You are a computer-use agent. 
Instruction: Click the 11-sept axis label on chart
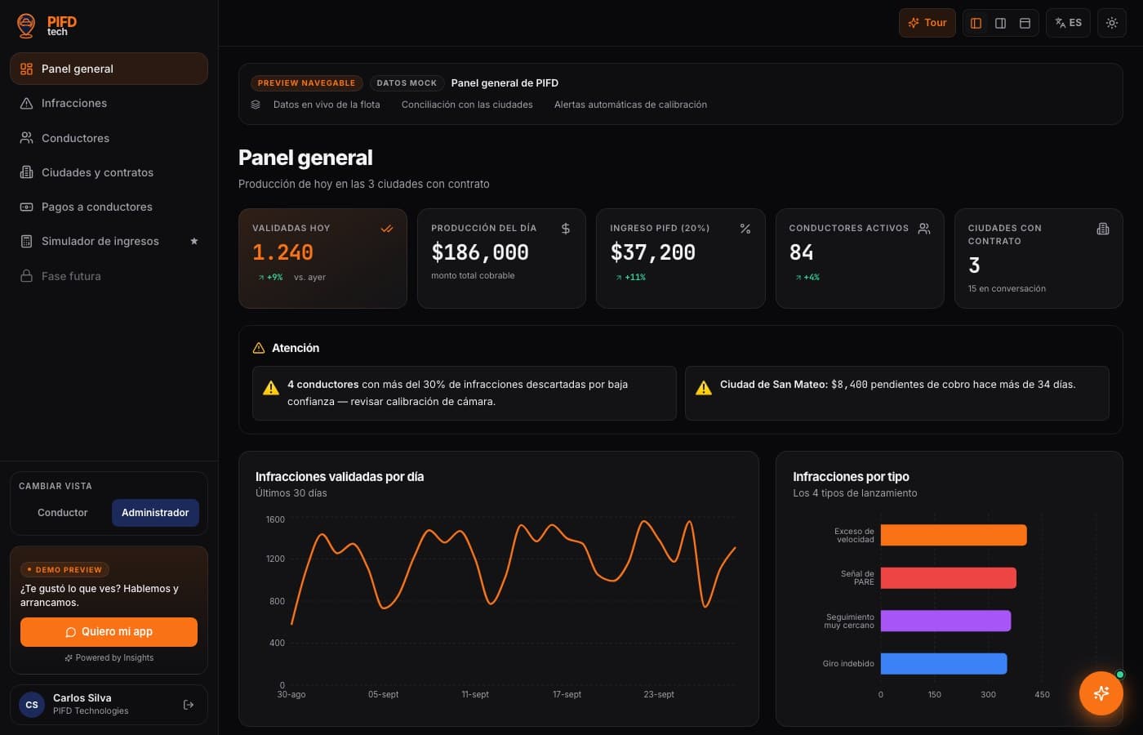475,694
